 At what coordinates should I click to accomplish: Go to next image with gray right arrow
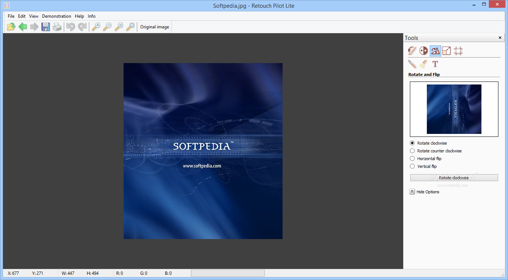[x=34, y=27]
